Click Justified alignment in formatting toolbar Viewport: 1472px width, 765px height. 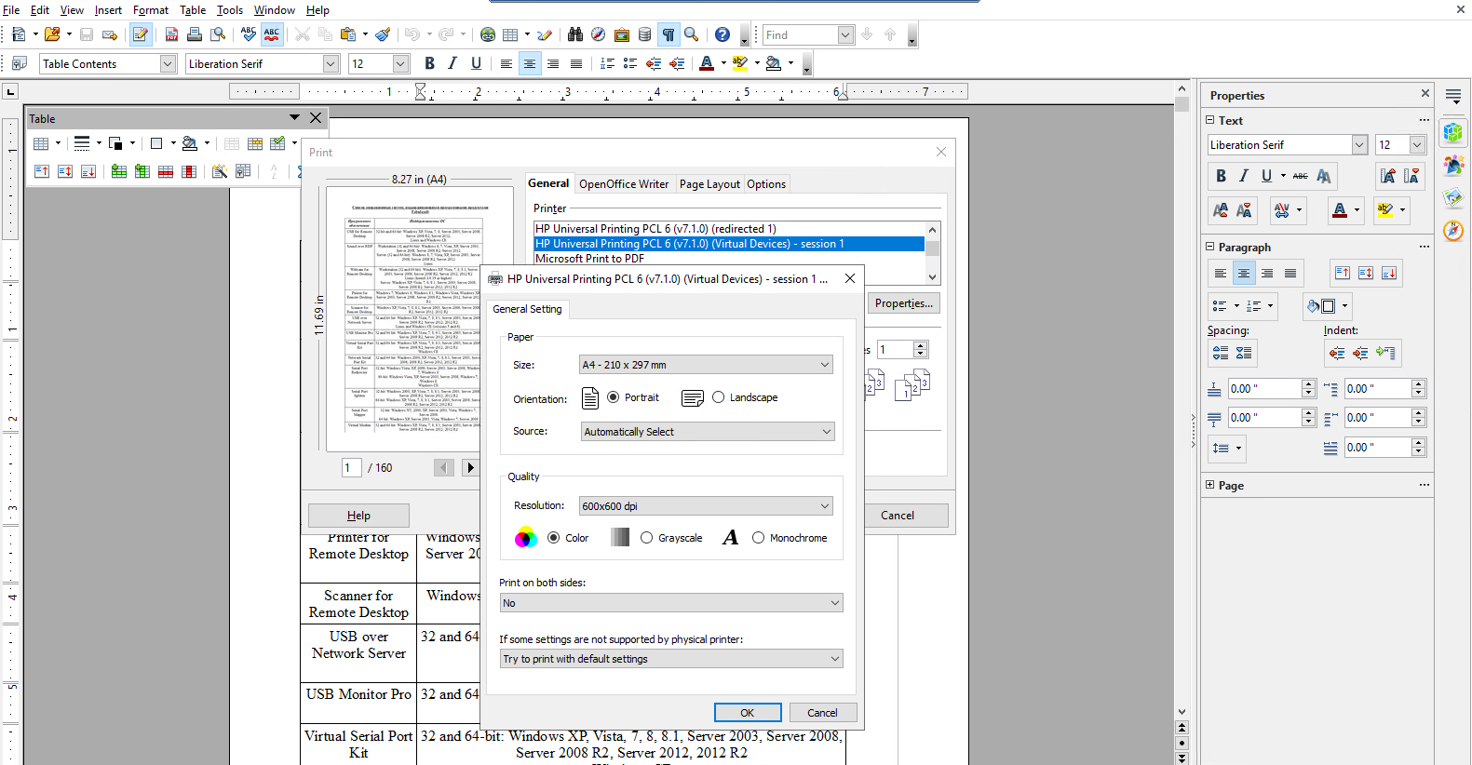(576, 63)
